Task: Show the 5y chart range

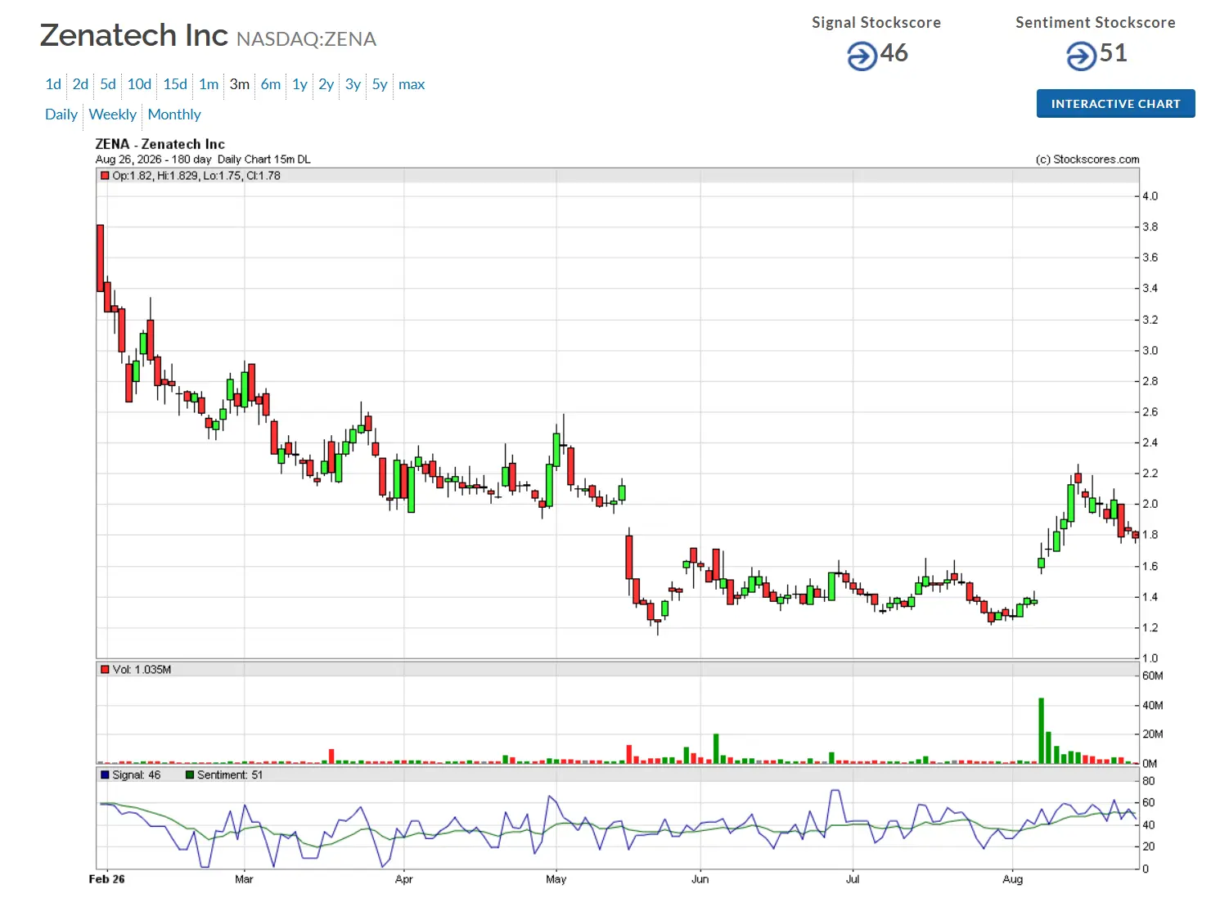Action: [380, 84]
